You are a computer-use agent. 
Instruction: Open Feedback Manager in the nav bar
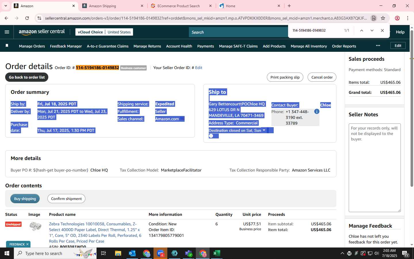coord(66,46)
